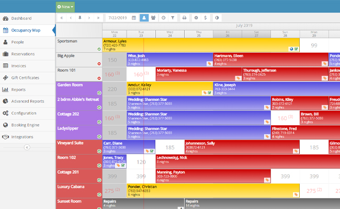Select the single guest view icon
The width and height of the screenshot is (340, 209).
144,18
